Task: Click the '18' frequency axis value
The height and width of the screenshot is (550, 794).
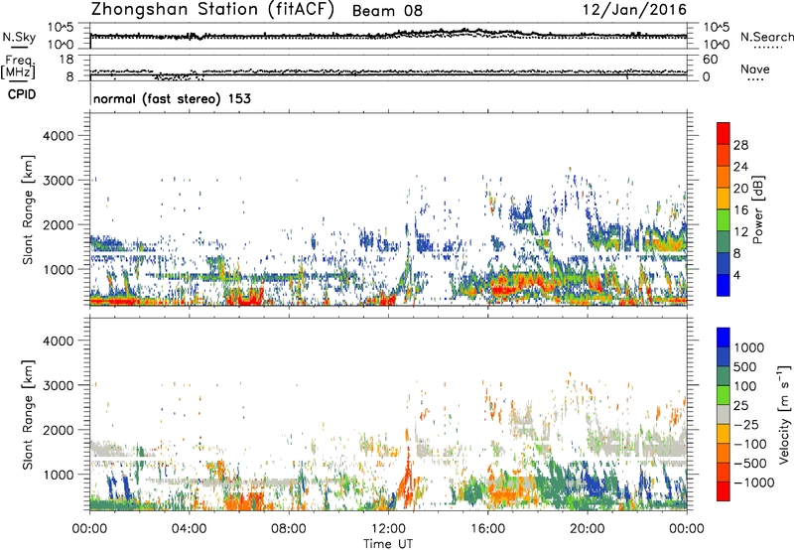Action: pyautogui.click(x=66, y=60)
